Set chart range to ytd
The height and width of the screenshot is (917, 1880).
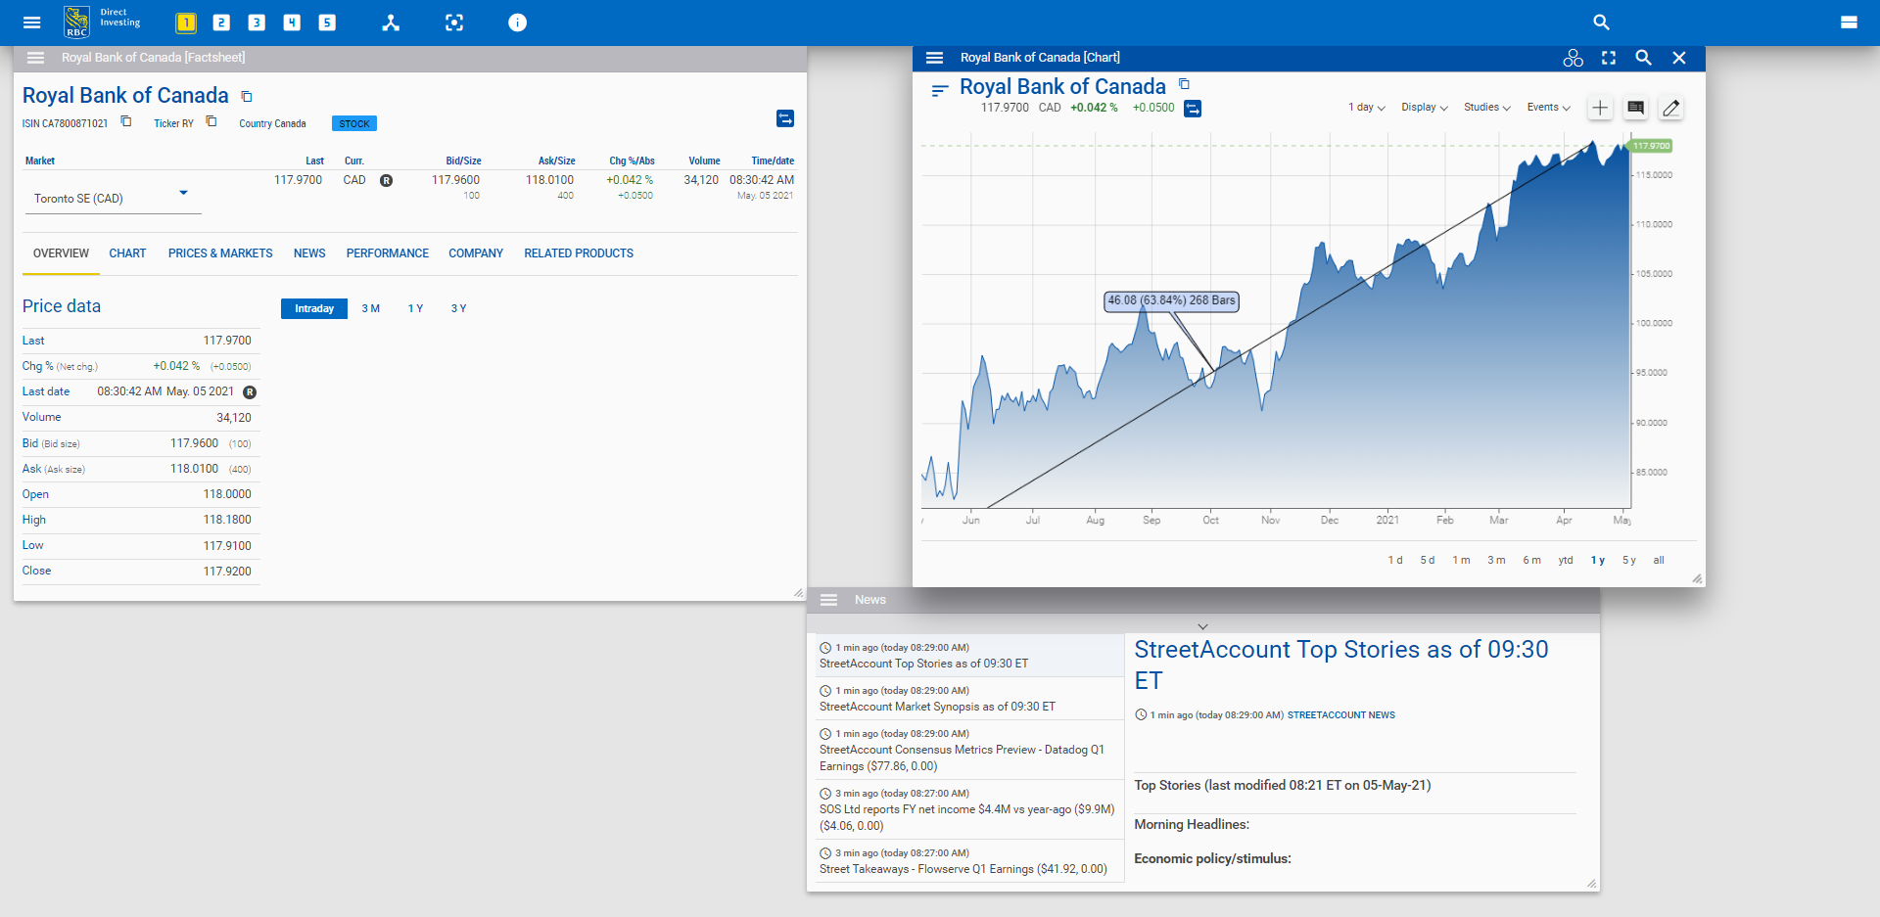tap(1566, 561)
